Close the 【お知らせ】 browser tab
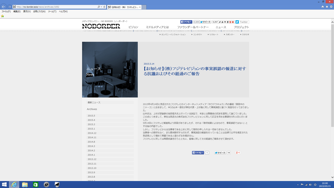334x188 pixels. [x=140, y=7]
